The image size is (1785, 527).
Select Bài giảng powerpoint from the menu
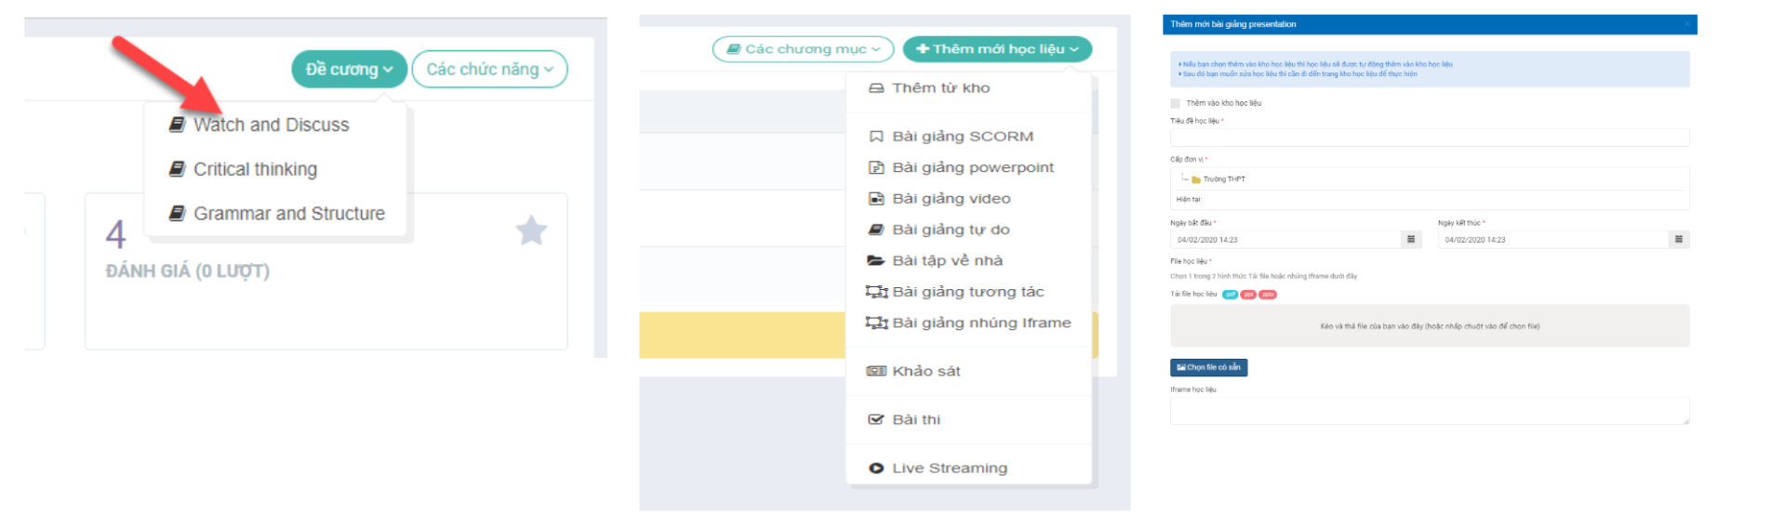point(972,167)
